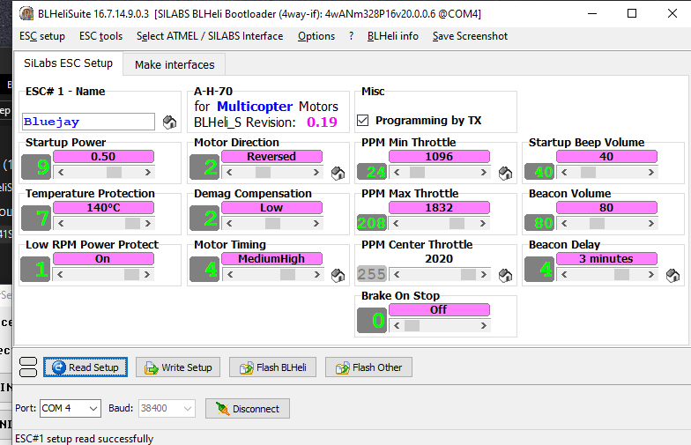
Task: Click the Temperature Protection slider thumb
Action: [132, 224]
